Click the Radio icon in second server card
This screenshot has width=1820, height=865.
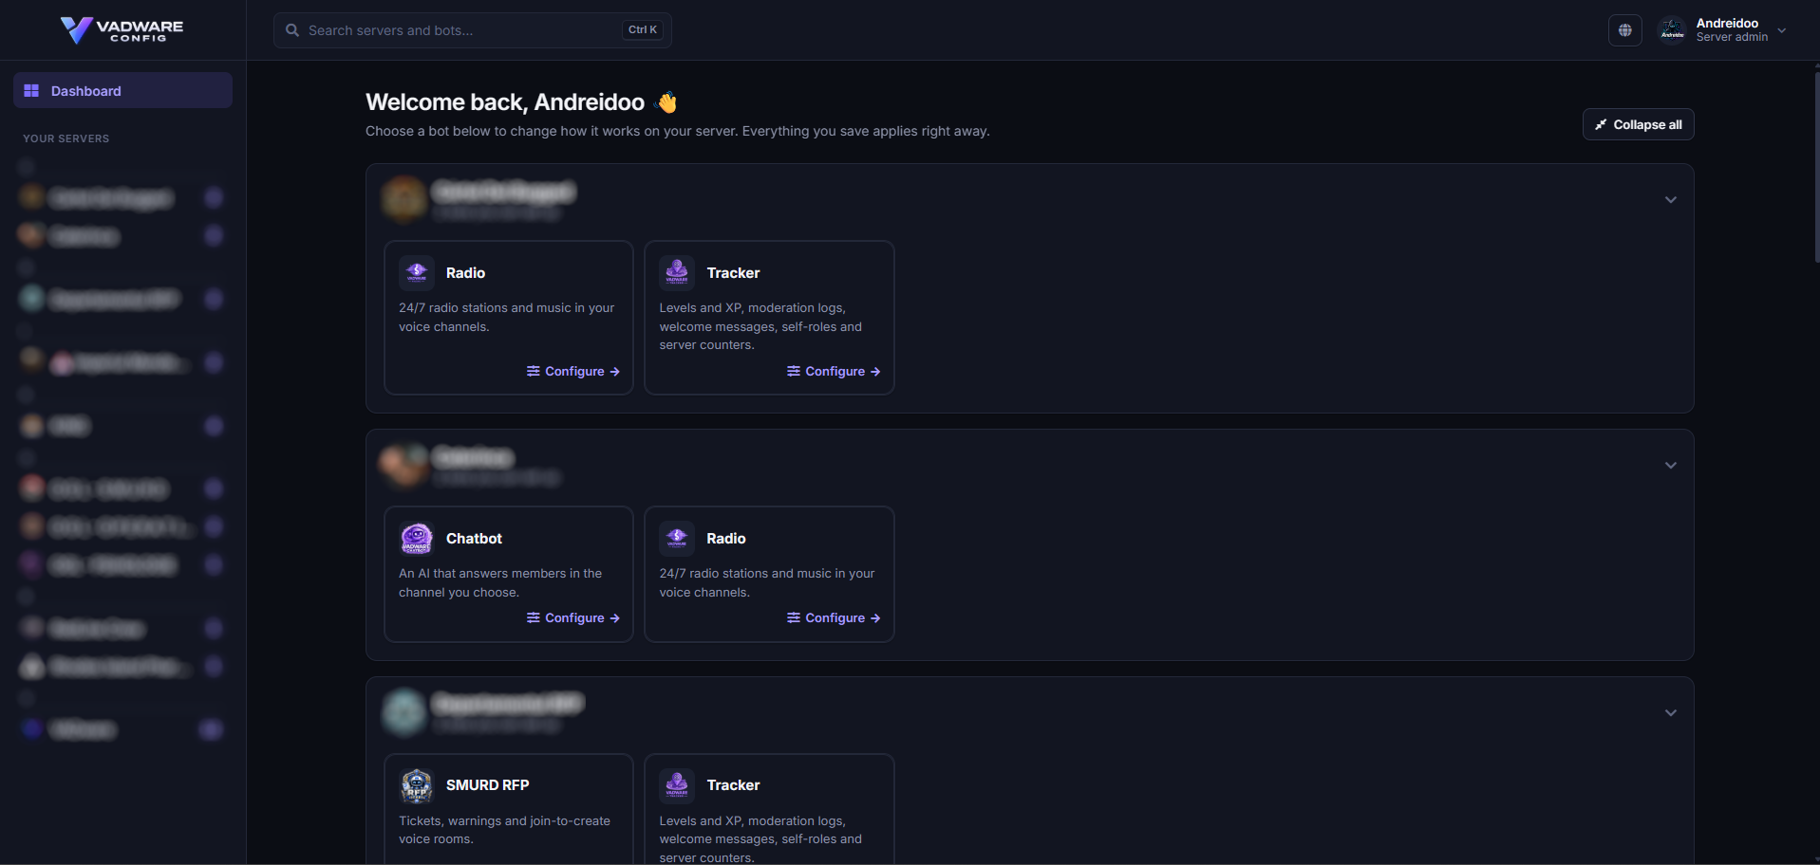pos(677,539)
